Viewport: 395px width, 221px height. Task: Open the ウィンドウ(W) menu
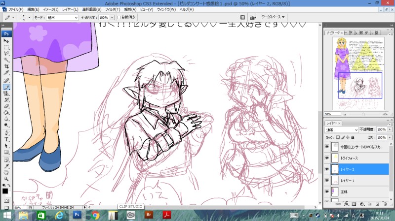(x=166, y=9)
